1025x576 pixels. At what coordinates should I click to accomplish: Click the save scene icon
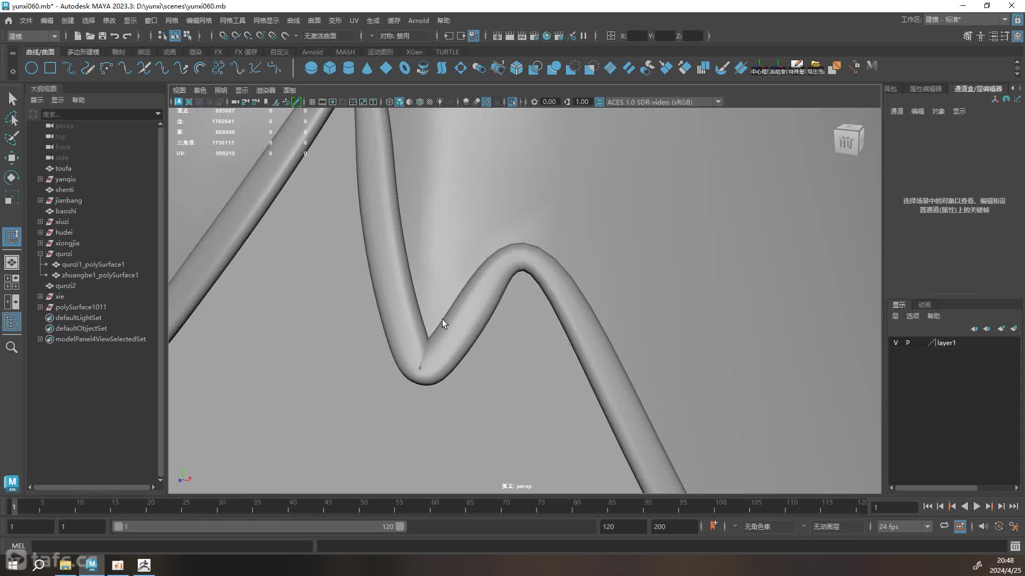pos(102,36)
